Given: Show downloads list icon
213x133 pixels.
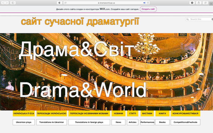Looking at the screenshot, I should click(192, 3).
